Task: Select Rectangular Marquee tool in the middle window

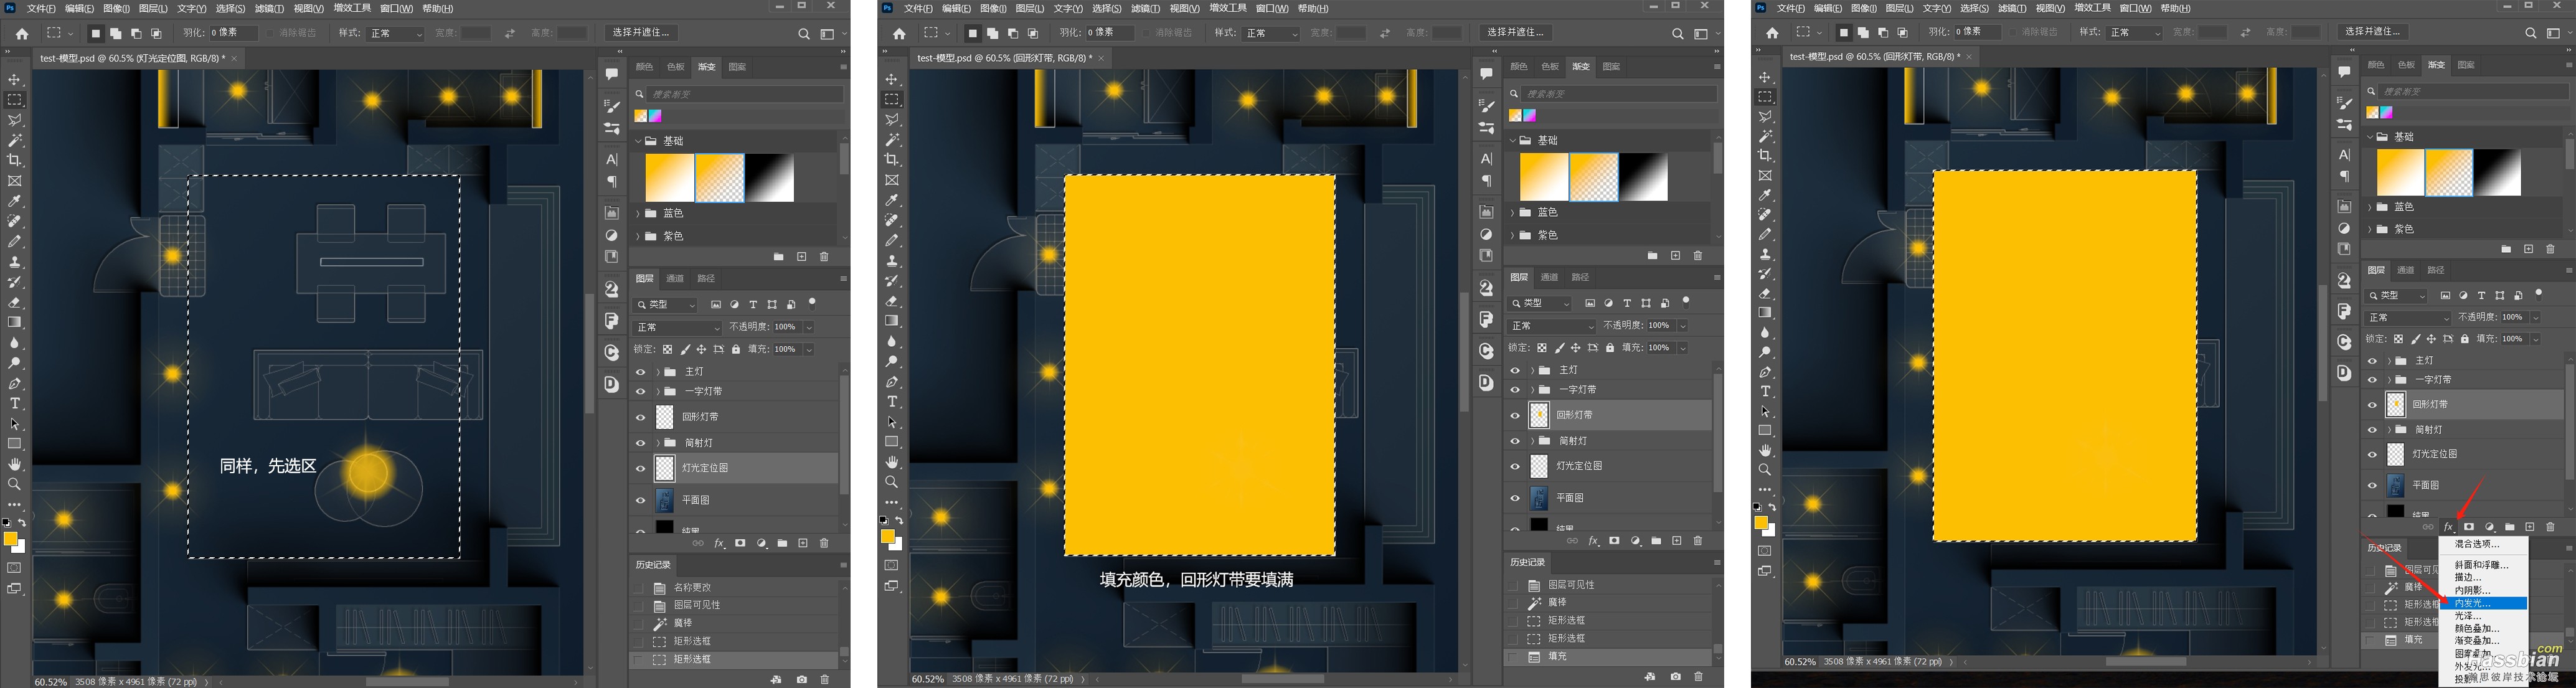Action: coord(892,99)
